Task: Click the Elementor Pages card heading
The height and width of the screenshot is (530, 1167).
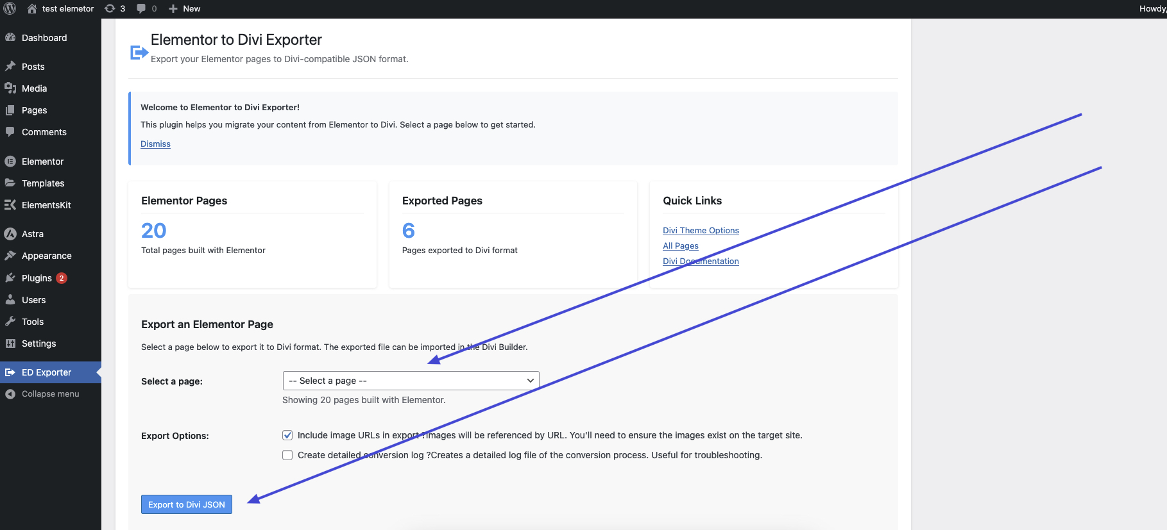Action: click(184, 201)
